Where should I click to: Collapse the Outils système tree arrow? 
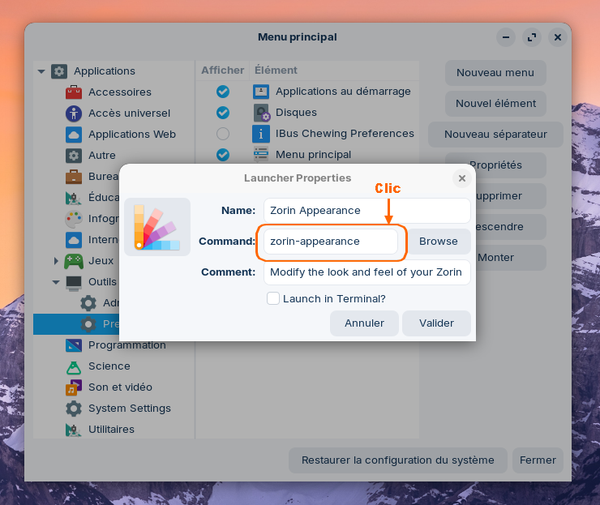click(x=56, y=282)
